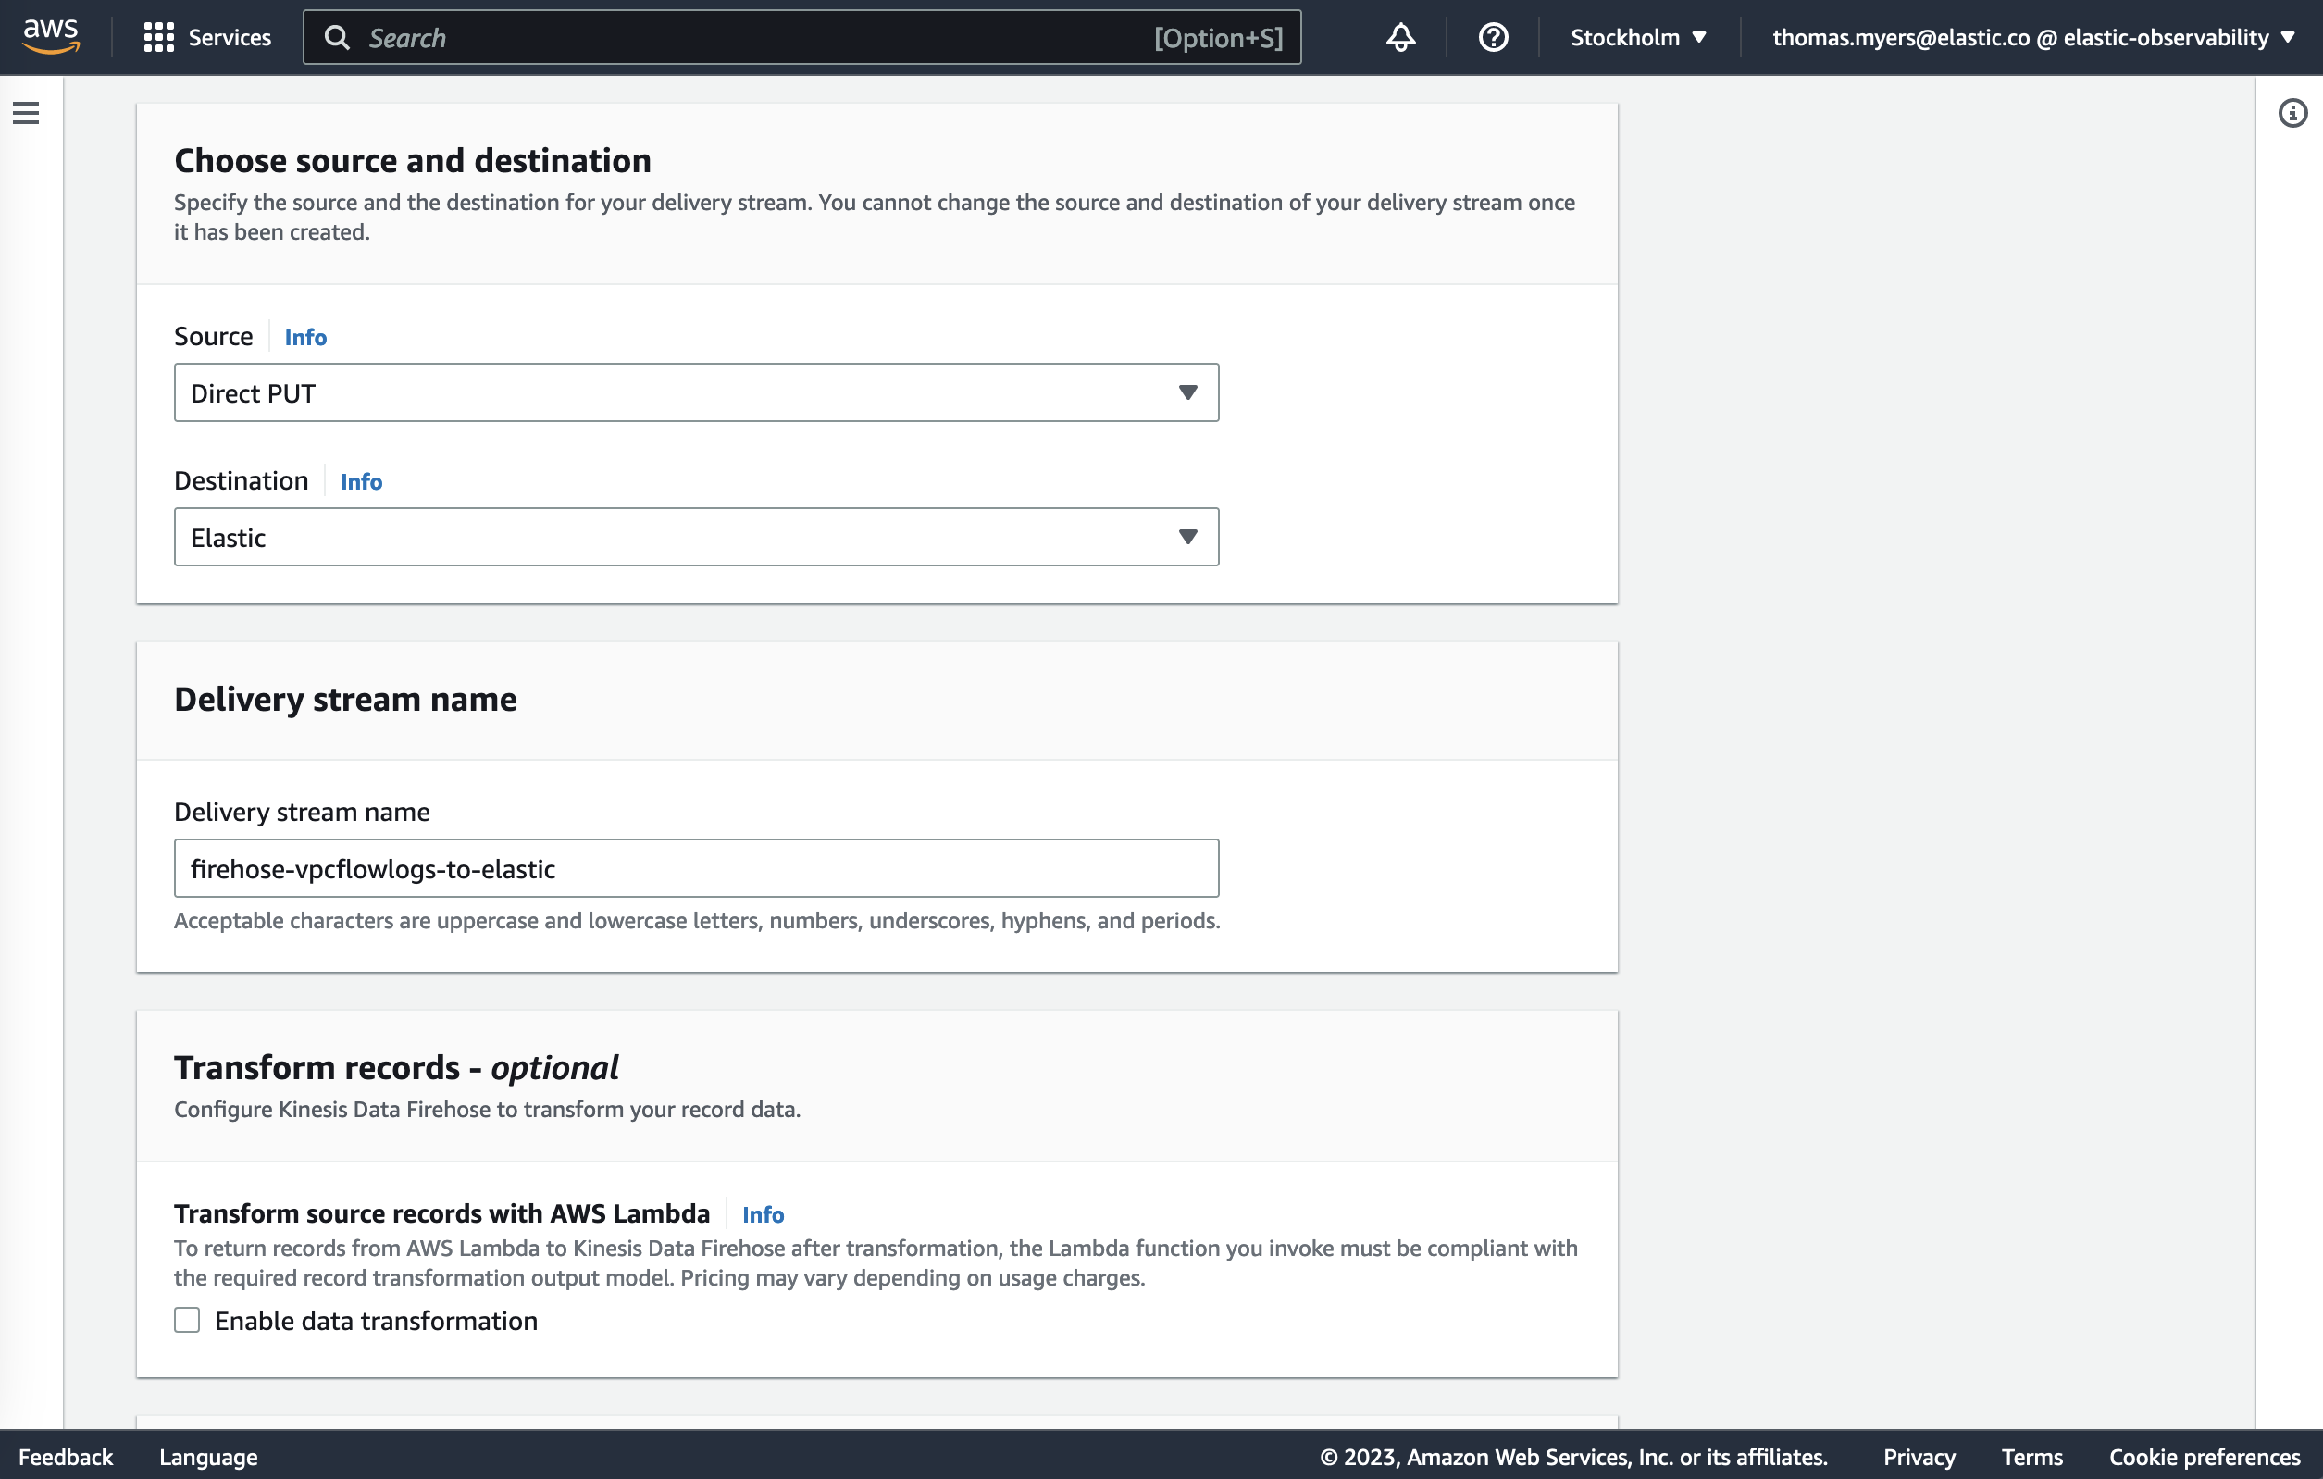Click the Info link next to Source
Viewport: 2323px width, 1479px height.
point(304,337)
